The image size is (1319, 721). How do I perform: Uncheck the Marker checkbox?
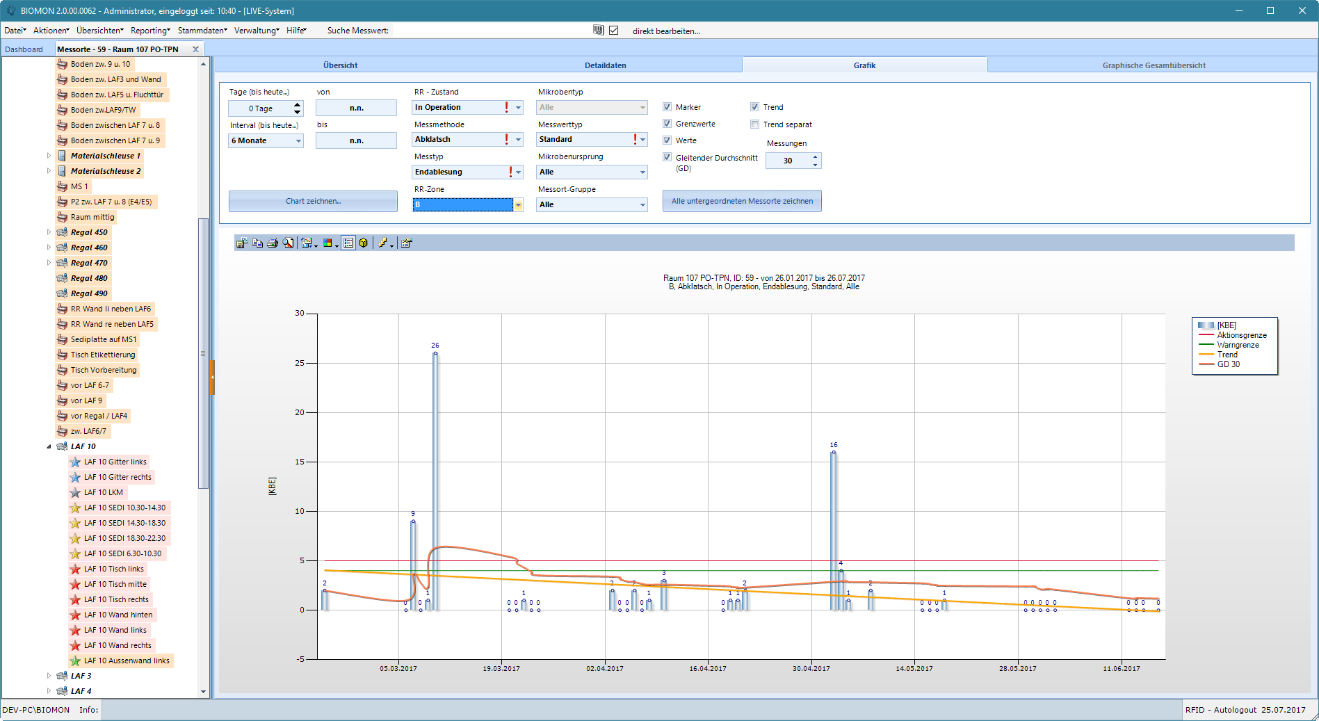pos(667,107)
